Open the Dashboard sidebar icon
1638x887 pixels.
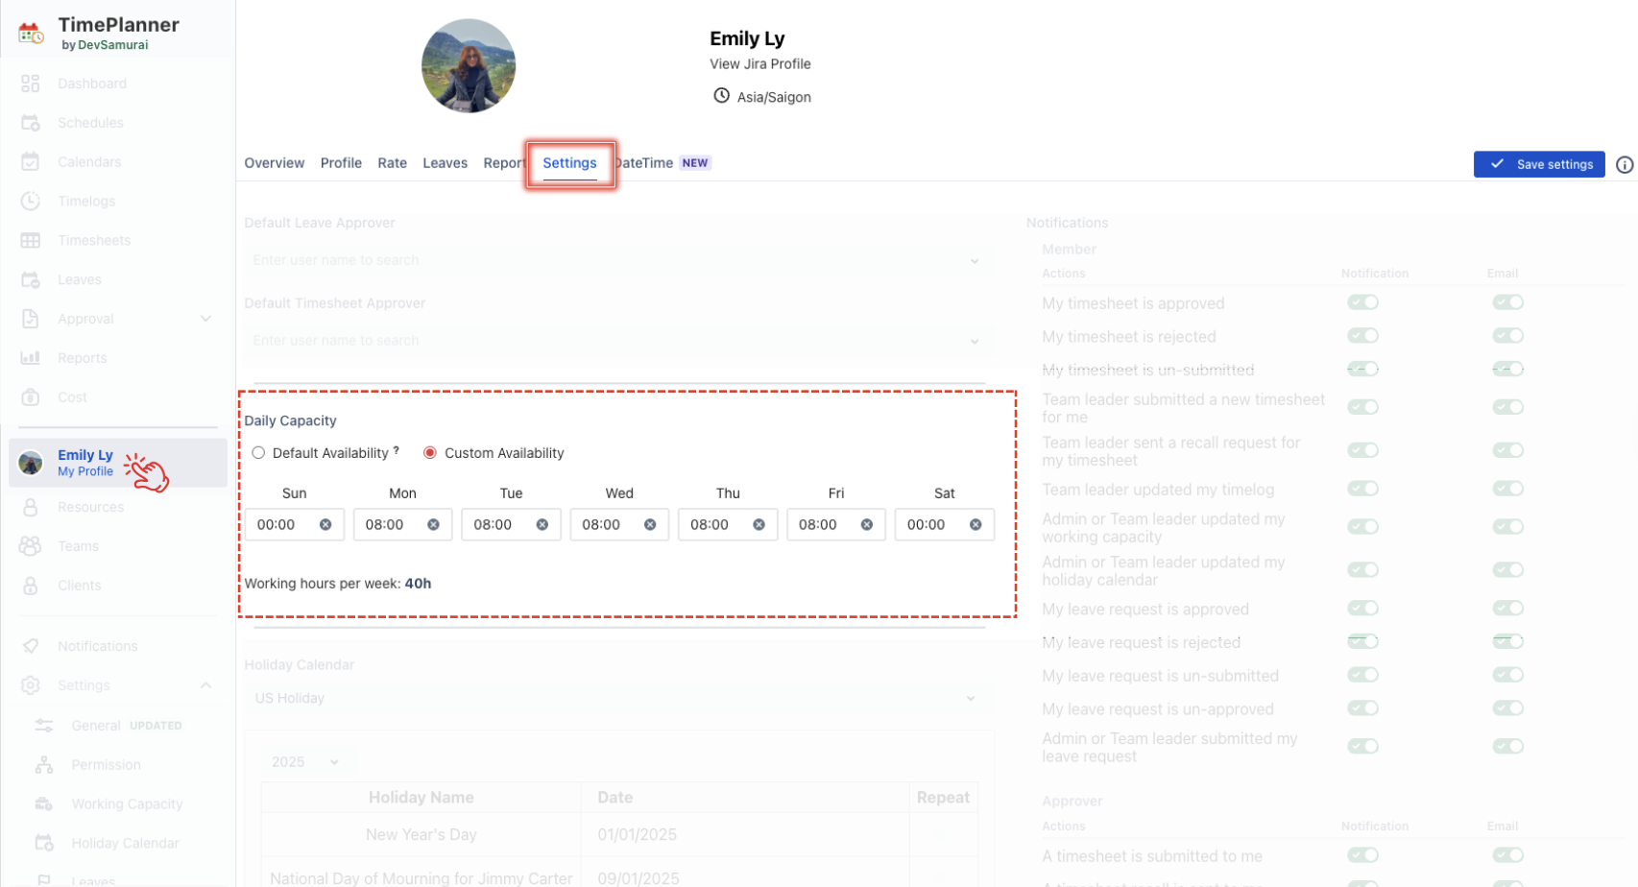tap(30, 84)
